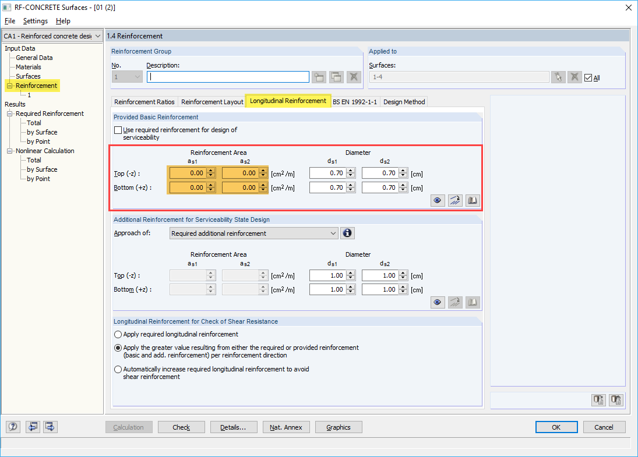This screenshot has width=638, height=457.
Task: Select 'Apply required longitudinal reinforcement' option
Action: pos(118,334)
